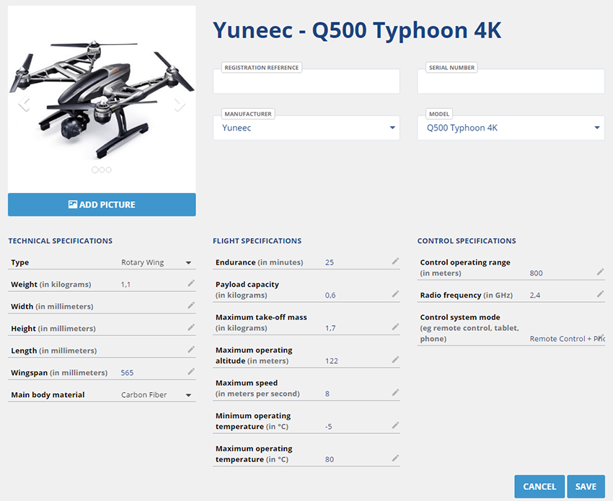Click the Maximum operating temperature pencil icon

click(x=396, y=458)
